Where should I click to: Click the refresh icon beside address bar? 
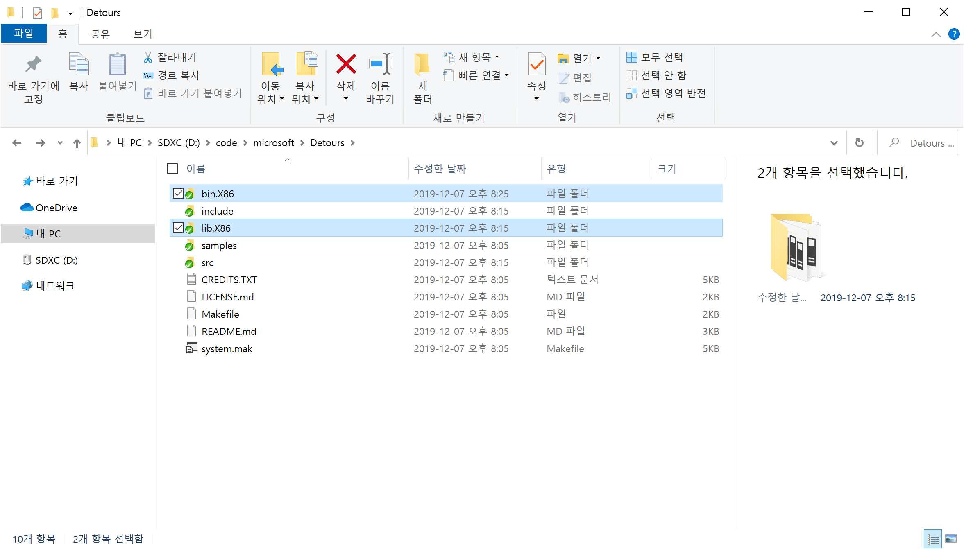[x=859, y=143]
